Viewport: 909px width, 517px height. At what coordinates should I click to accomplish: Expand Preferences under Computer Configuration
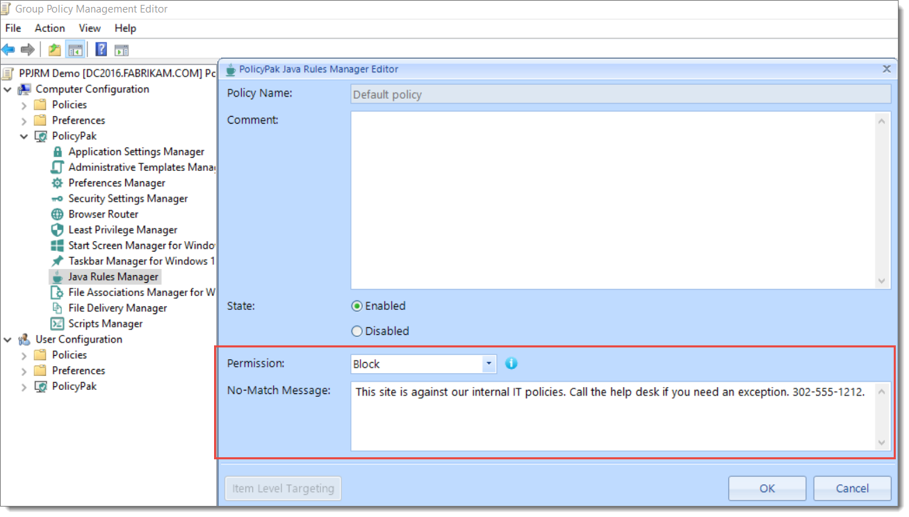(24, 120)
